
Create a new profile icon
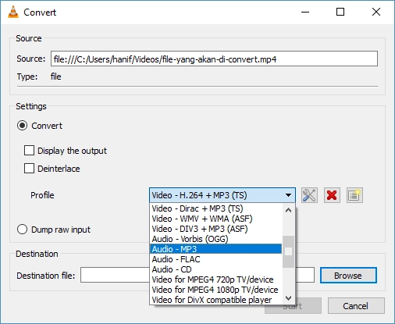[x=354, y=195]
